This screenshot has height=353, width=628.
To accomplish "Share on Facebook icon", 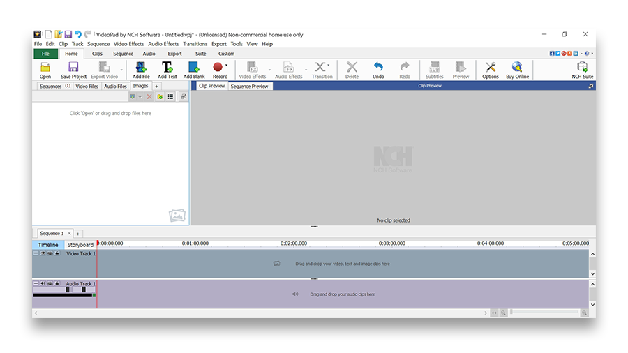I will point(552,53).
